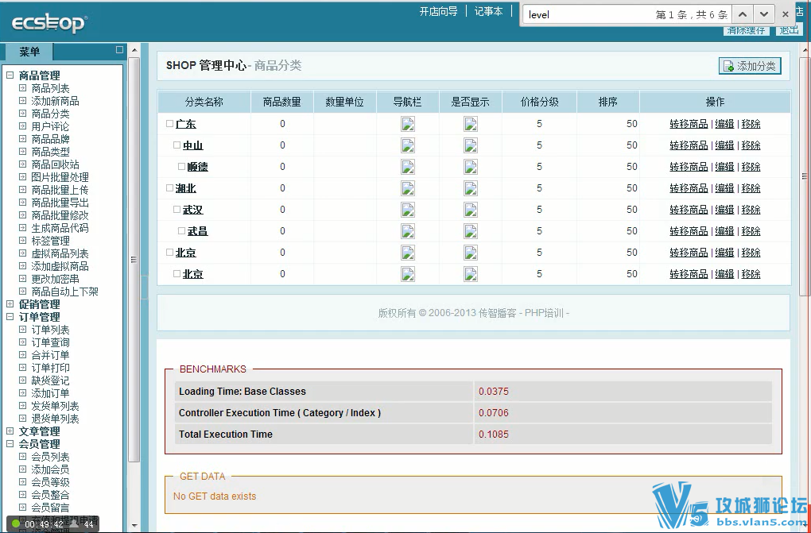Click display icon in 顺德 row

click(470, 167)
